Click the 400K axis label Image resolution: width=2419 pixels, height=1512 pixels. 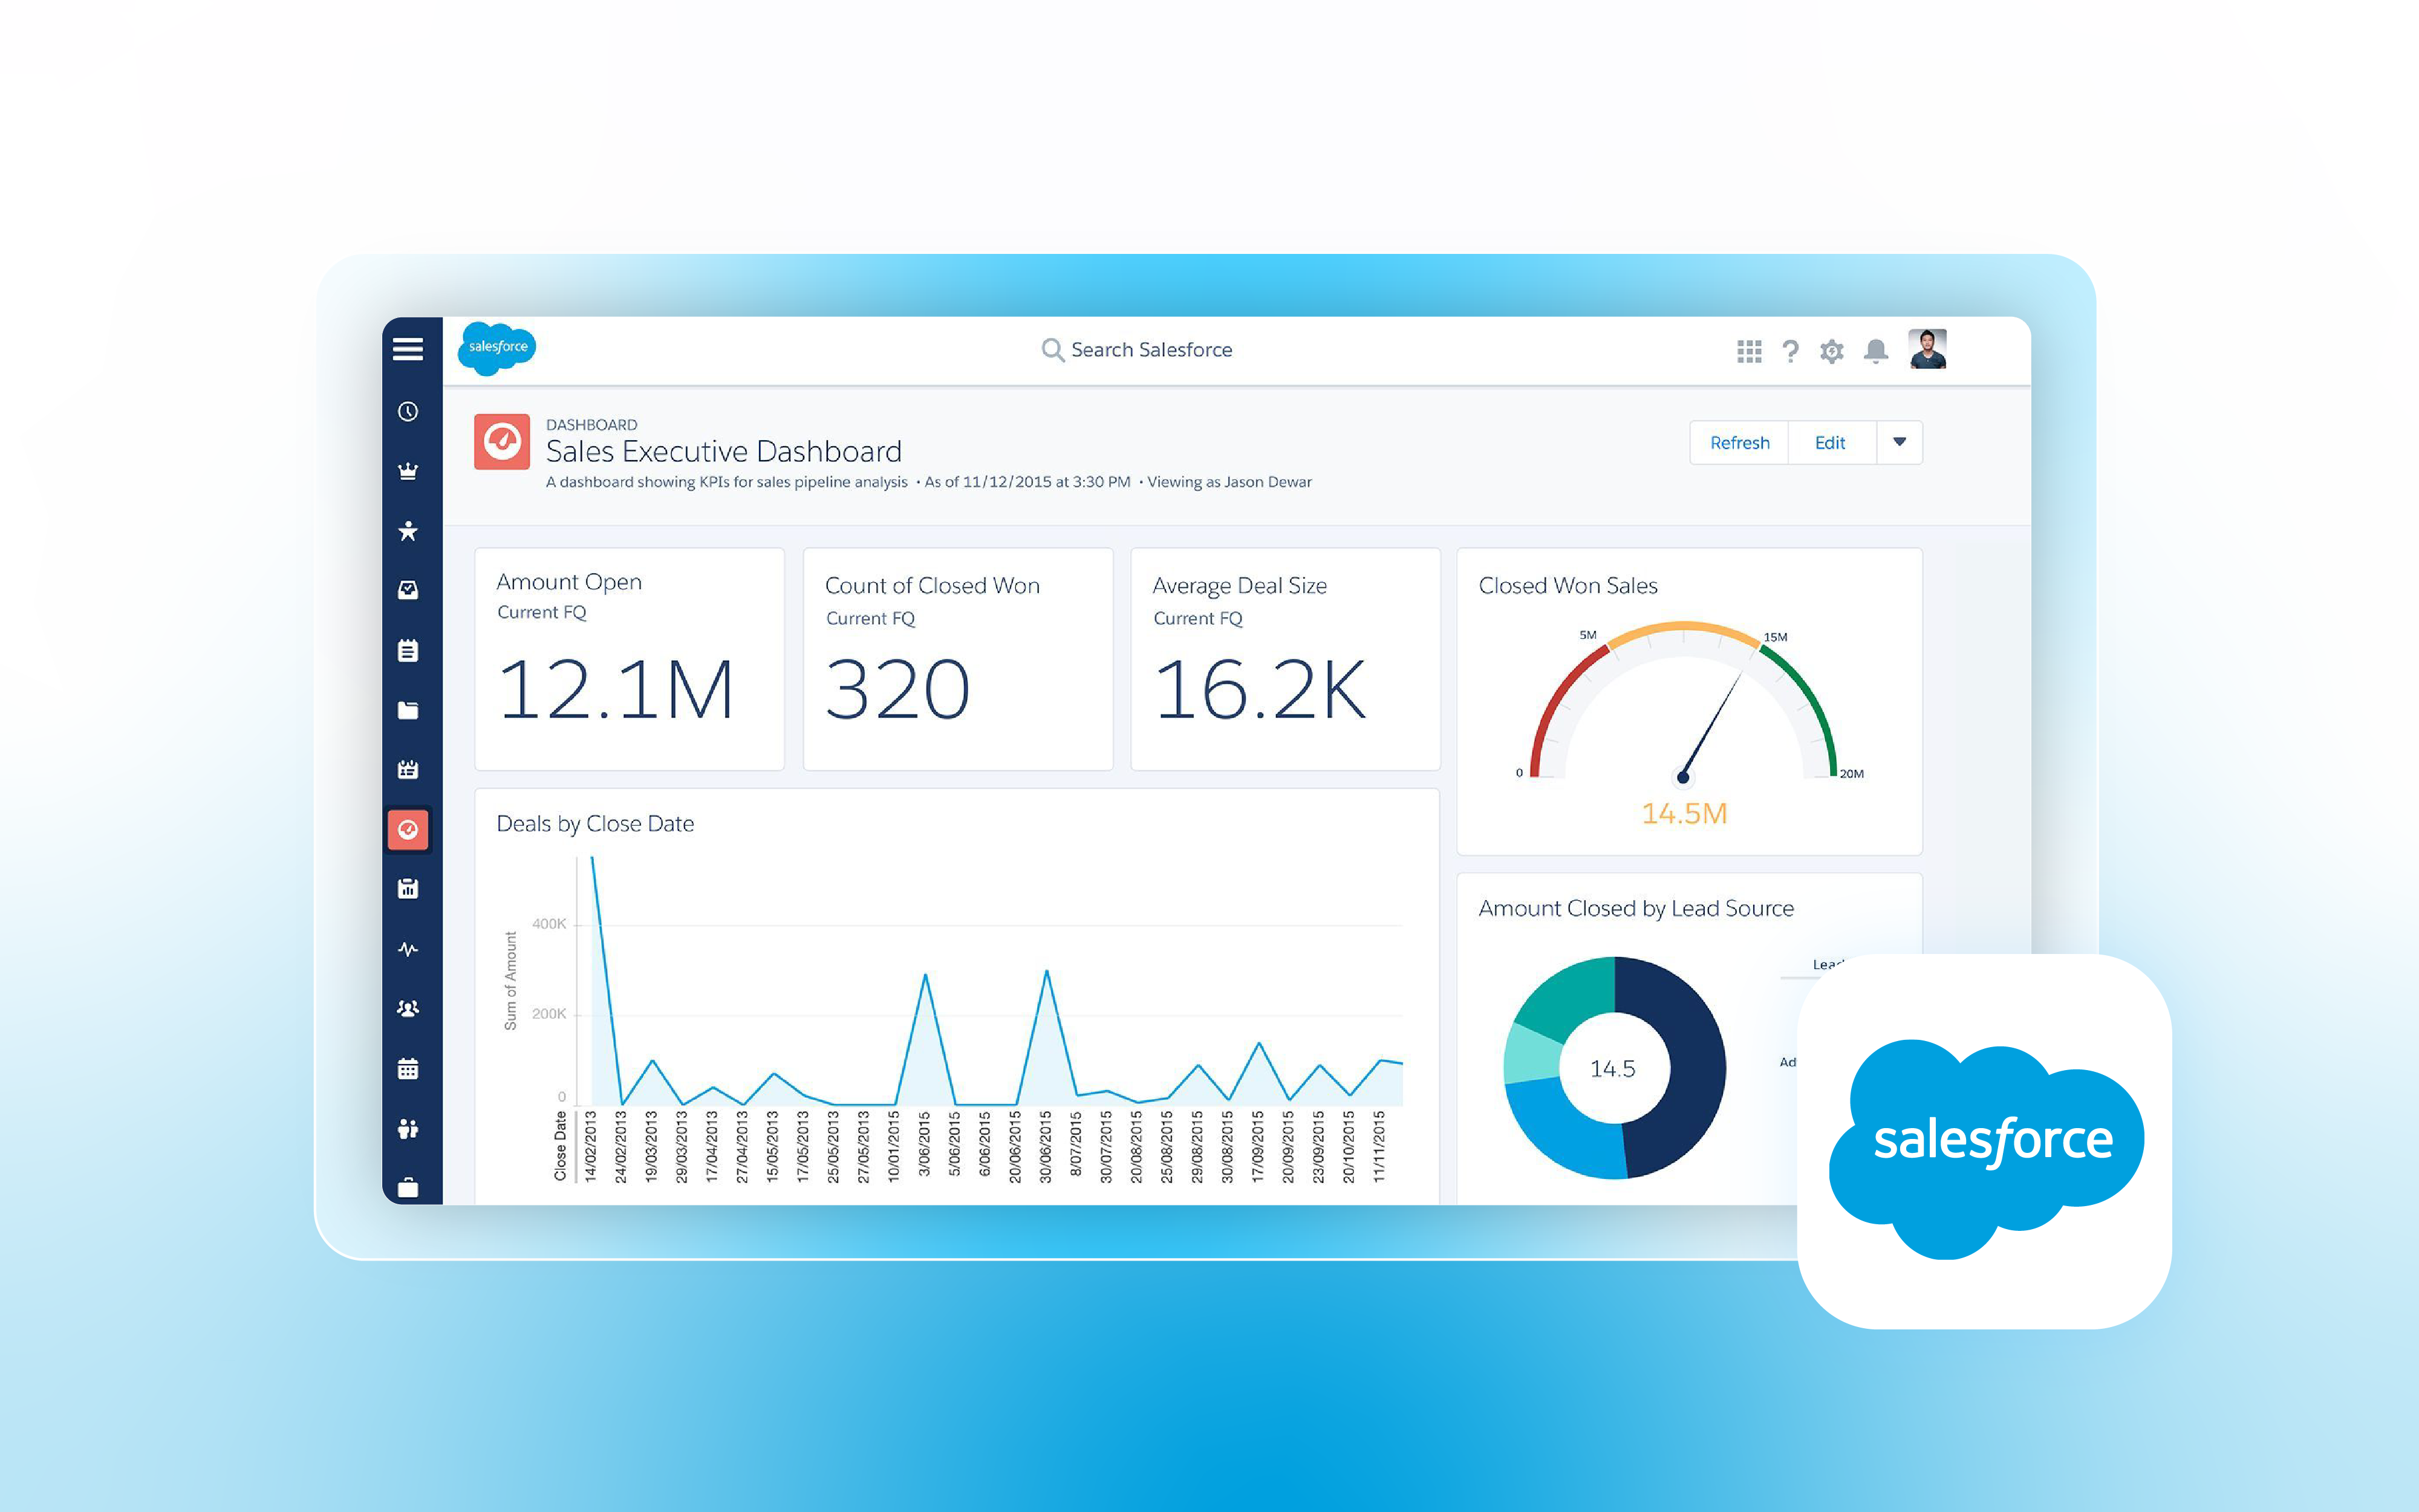549,924
